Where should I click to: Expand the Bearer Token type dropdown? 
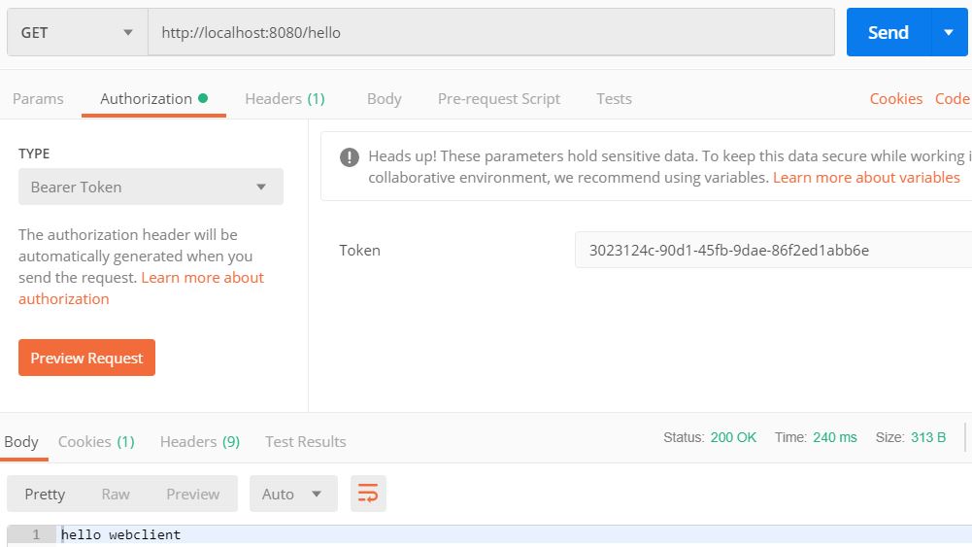tap(151, 187)
